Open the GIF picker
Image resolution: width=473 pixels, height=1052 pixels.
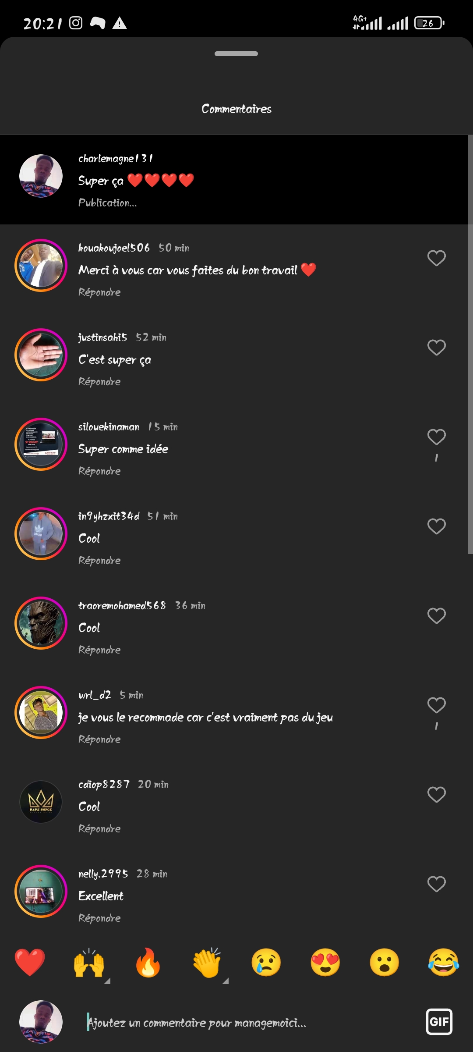point(439,1022)
